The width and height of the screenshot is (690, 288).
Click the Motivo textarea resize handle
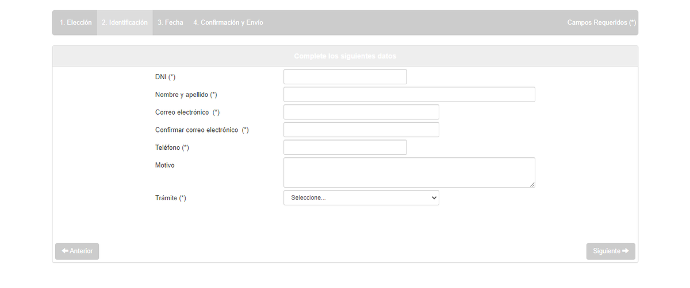pos(532,184)
